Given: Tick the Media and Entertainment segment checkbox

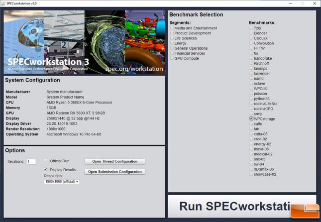Looking at the screenshot, I should [172, 28].
